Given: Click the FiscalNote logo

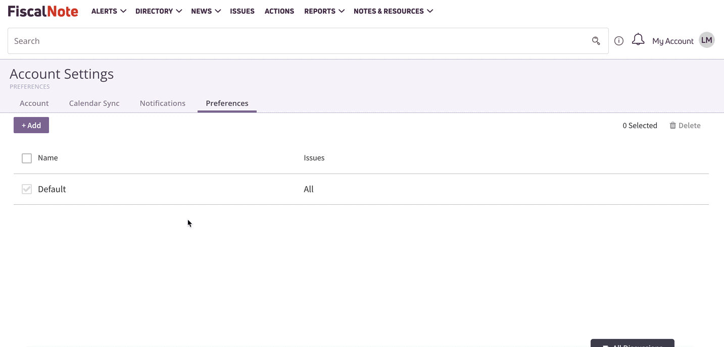Looking at the screenshot, I should (43, 11).
